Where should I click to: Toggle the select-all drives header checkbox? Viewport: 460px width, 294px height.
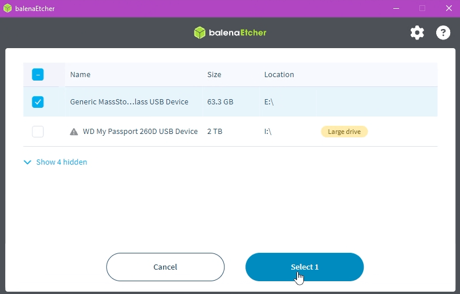[38, 74]
